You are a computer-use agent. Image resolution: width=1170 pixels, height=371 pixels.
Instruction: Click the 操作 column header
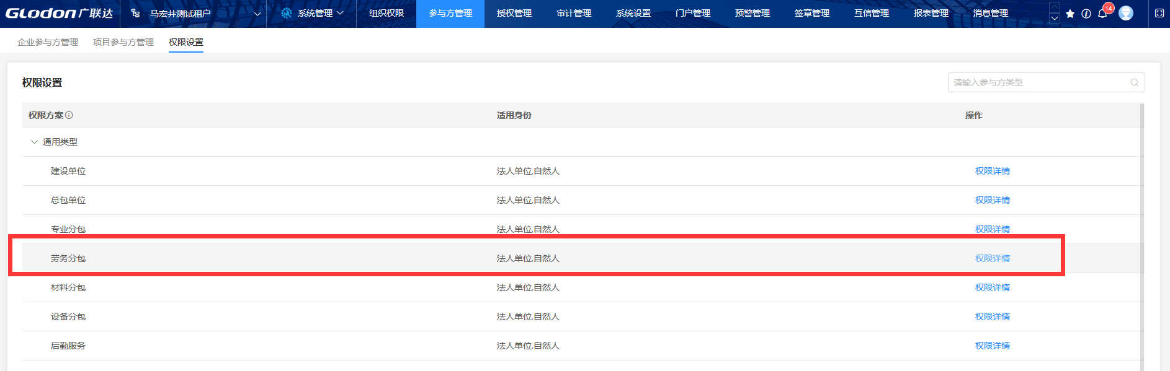point(974,115)
